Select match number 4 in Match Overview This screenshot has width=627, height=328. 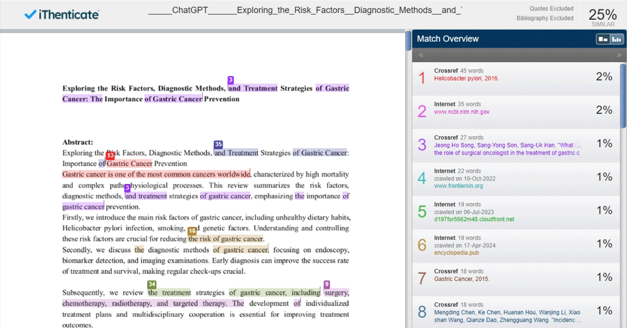(x=516, y=179)
